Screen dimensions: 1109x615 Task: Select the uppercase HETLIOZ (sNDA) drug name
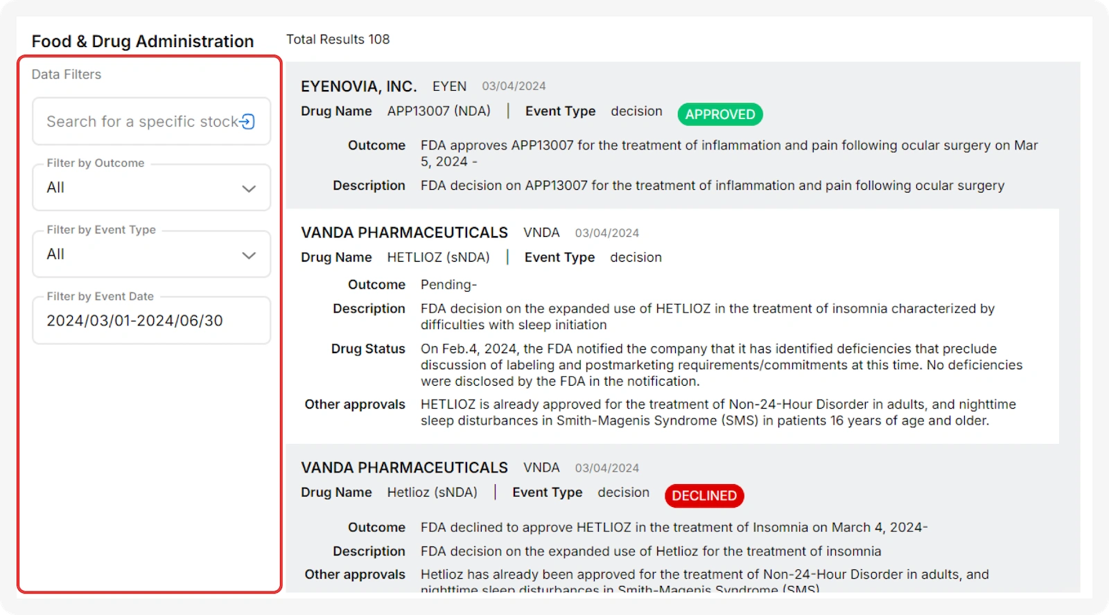click(x=438, y=258)
